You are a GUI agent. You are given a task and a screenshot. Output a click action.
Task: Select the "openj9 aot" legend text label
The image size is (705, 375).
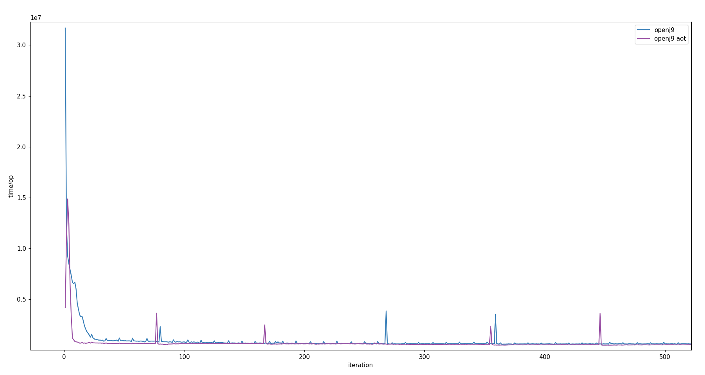(x=670, y=39)
